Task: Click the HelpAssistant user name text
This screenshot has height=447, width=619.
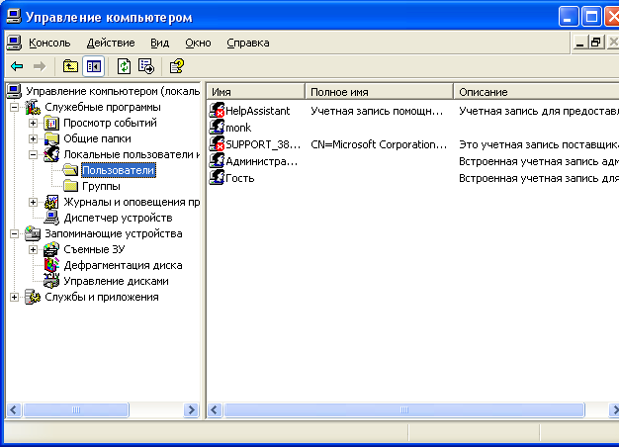Action: 258,111
